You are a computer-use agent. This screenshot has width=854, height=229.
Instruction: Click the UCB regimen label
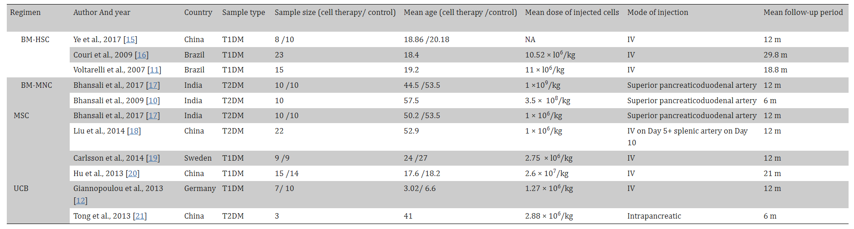tap(21, 189)
